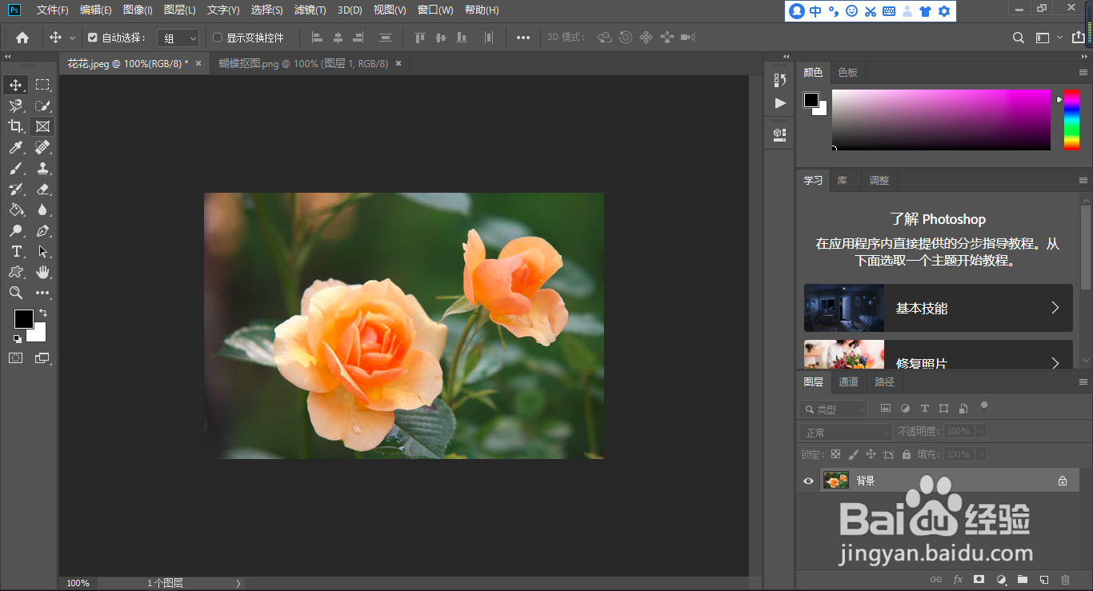
Task: Select the Hand tool
Action: pyautogui.click(x=42, y=273)
